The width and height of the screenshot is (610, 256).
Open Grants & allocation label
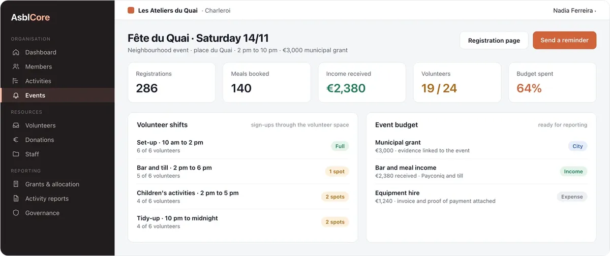tap(52, 184)
